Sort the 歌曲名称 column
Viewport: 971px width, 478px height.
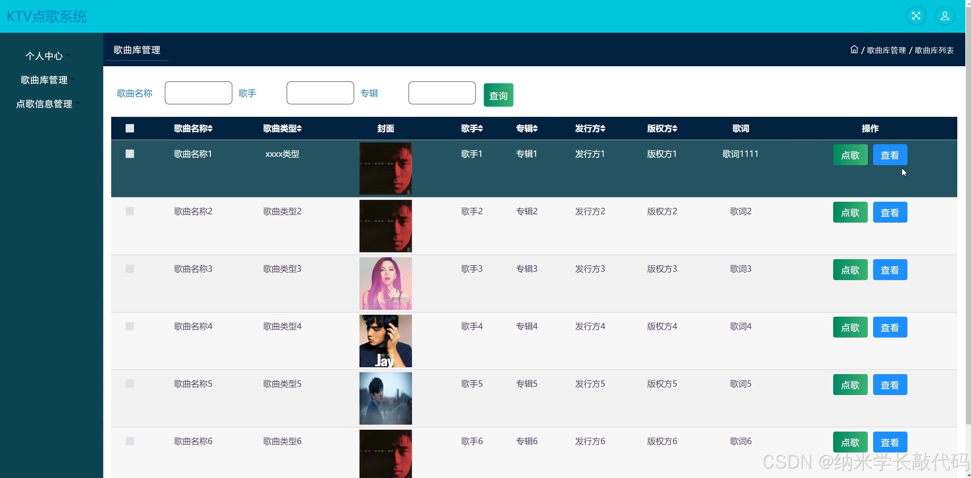click(x=193, y=129)
